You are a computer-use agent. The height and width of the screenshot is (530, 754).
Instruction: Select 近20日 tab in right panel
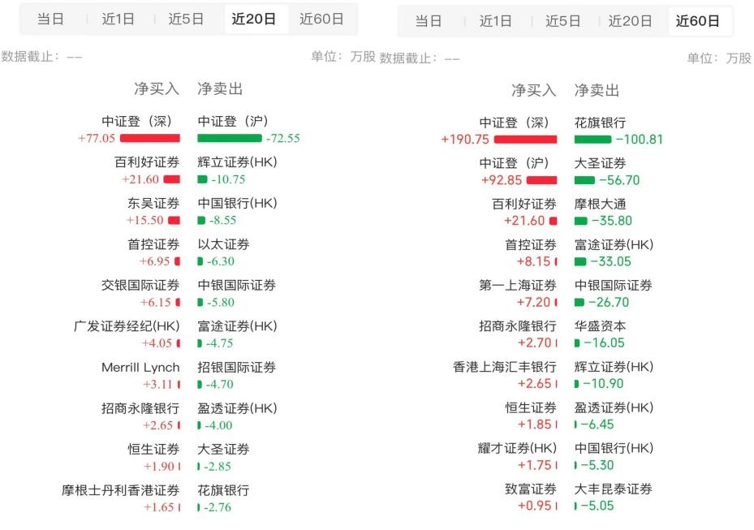630,21
